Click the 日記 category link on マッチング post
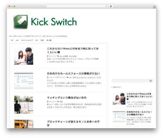Viewport: 163px width, 138px height. click(x=61, y=101)
